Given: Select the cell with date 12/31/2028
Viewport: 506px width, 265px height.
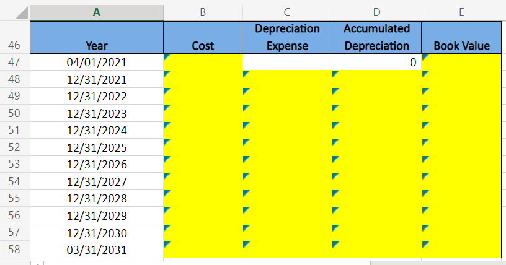Looking at the screenshot, I should point(97,198).
